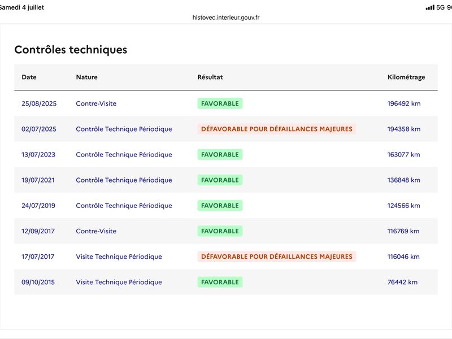Tap the 5G network indicator

pyautogui.click(x=441, y=7)
